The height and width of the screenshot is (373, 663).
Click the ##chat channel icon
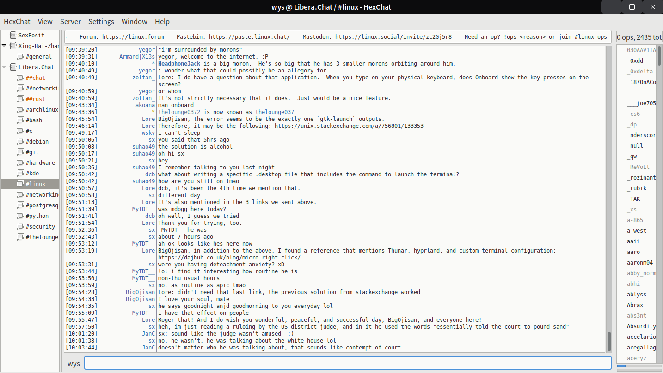pyautogui.click(x=20, y=78)
